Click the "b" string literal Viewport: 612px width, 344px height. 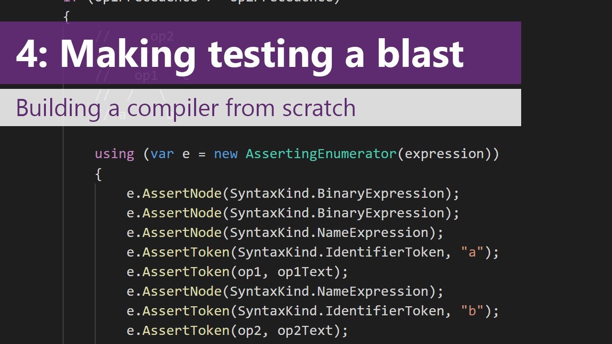[x=472, y=311]
